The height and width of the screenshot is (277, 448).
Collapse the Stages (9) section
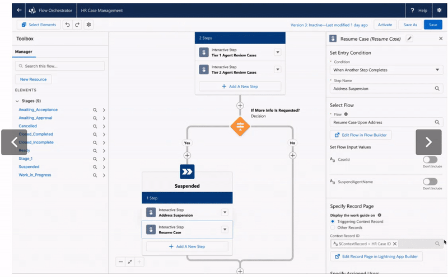tap(17, 101)
